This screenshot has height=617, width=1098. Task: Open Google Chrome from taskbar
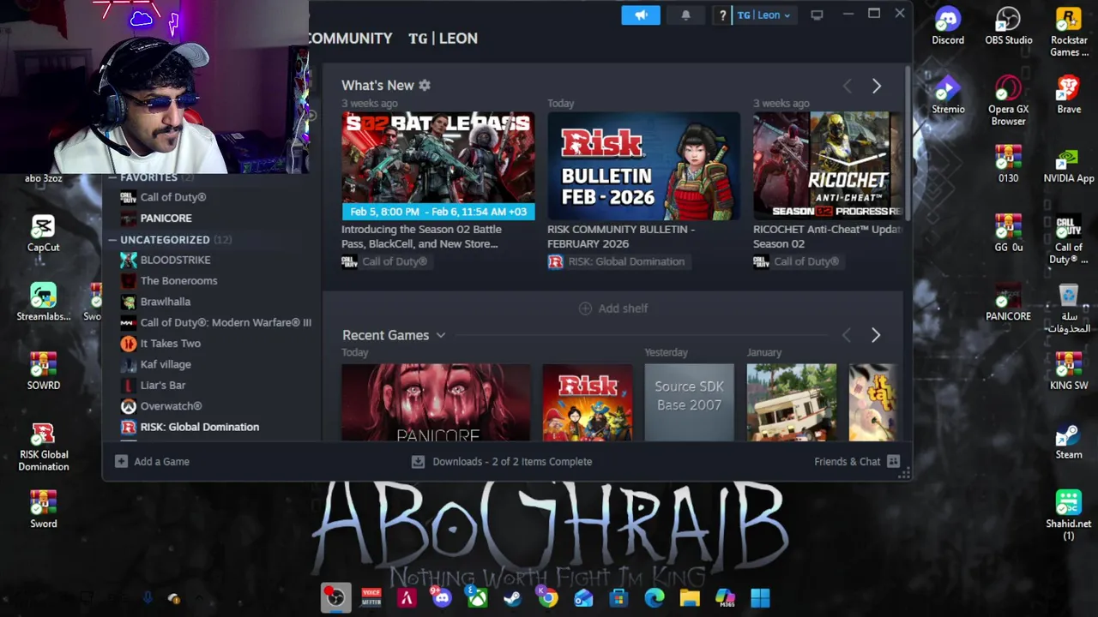[547, 597]
